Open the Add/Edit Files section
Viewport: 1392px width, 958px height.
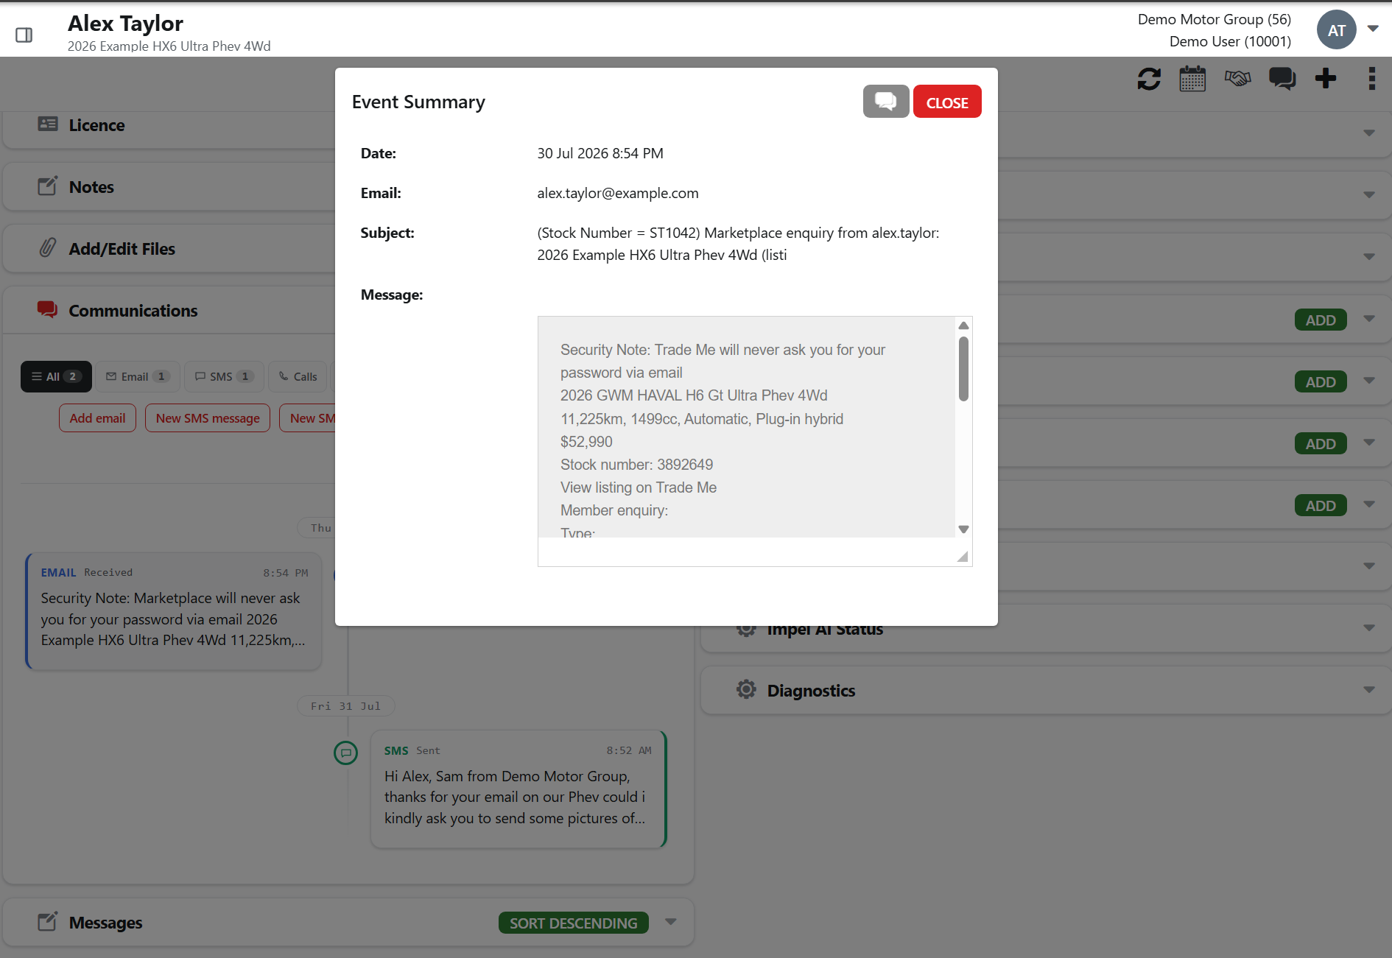122,249
